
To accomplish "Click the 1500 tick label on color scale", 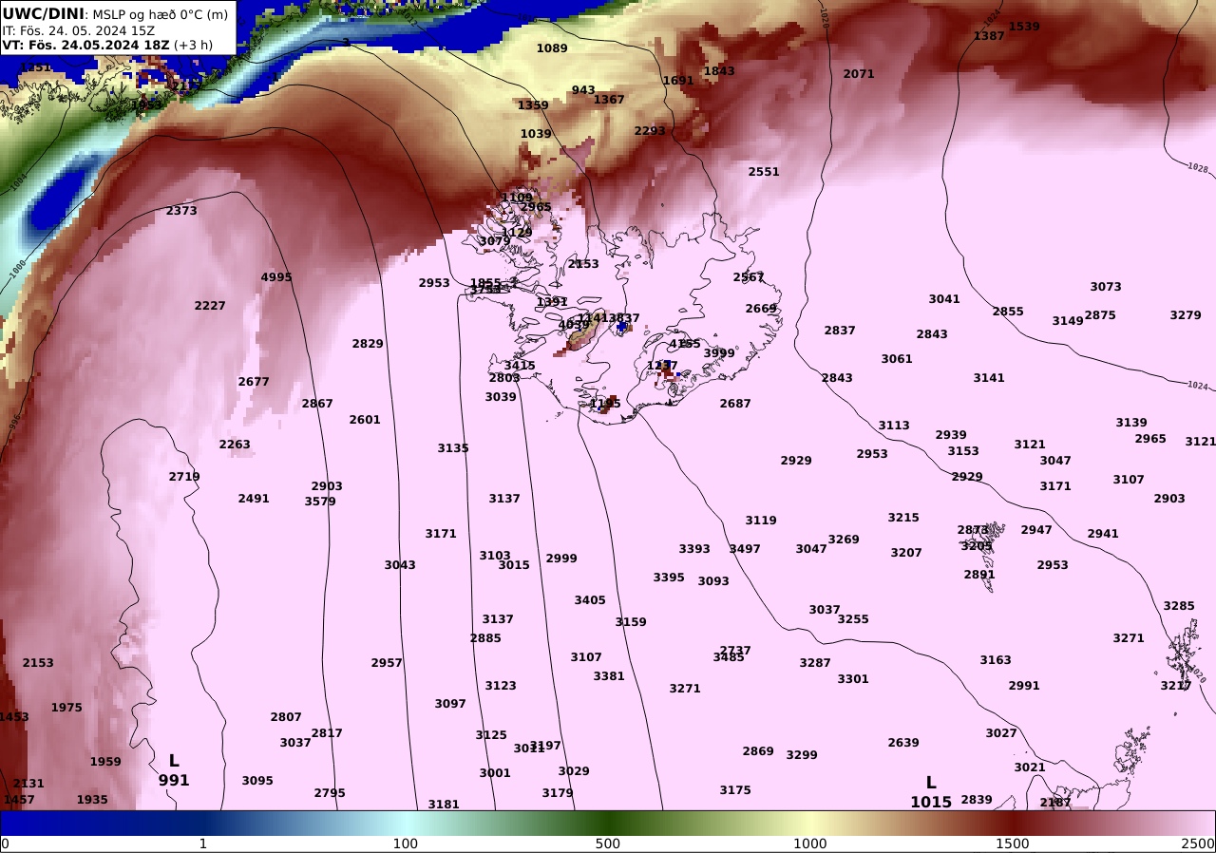I will [1013, 844].
